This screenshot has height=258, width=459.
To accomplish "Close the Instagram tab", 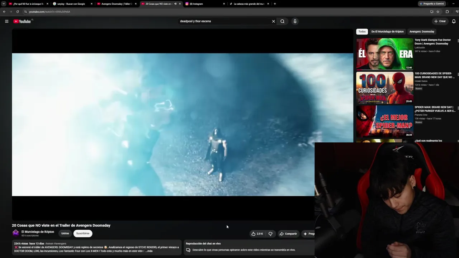I will (224, 4).
